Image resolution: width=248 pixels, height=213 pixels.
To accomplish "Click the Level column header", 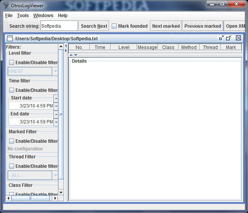I will click(124, 47).
